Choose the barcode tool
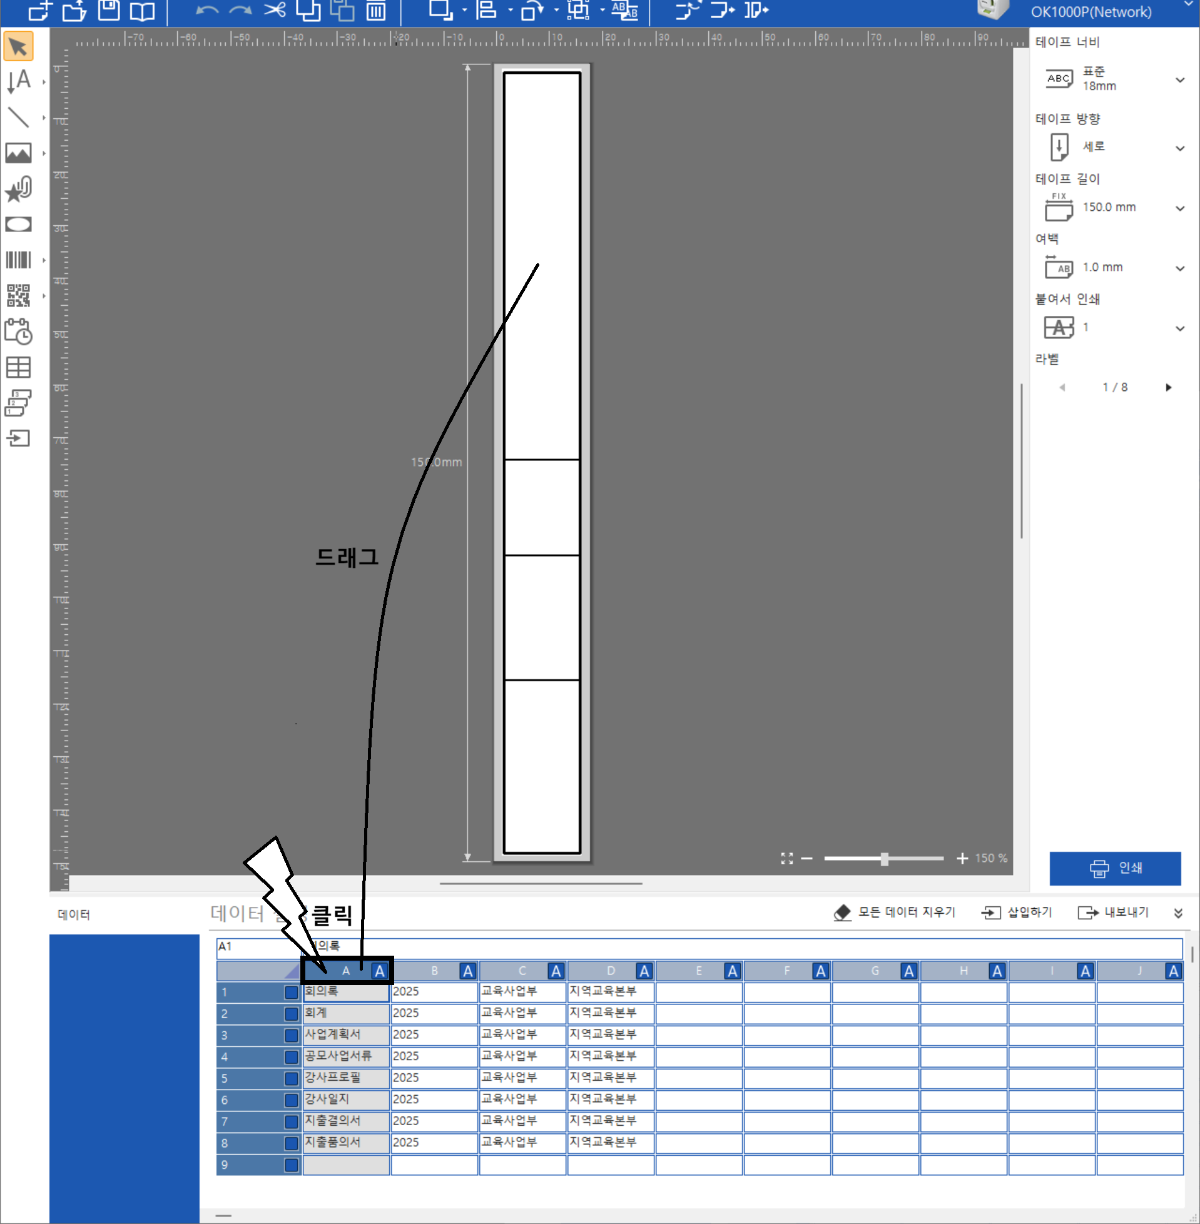 pos(18,260)
